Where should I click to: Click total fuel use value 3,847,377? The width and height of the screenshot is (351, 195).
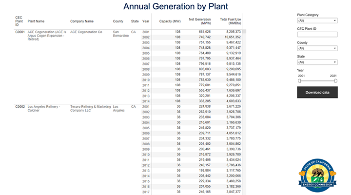coord(234,192)
